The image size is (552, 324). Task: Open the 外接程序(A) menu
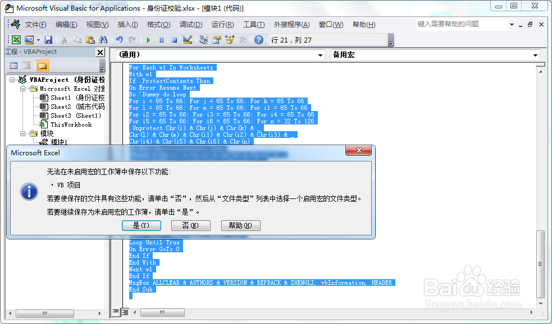click(x=292, y=25)
